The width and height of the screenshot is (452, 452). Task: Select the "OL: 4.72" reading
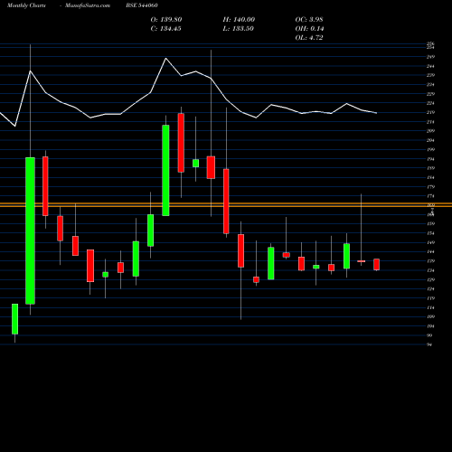point(309,38)
